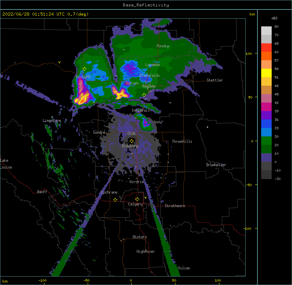This screenshot has width=292, height=285.
Task: Pick the red 60-65 dBZ legend swatch
Action: [266, 48]
